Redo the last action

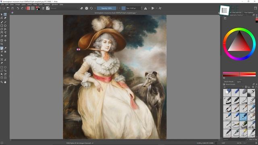point(22,8)
